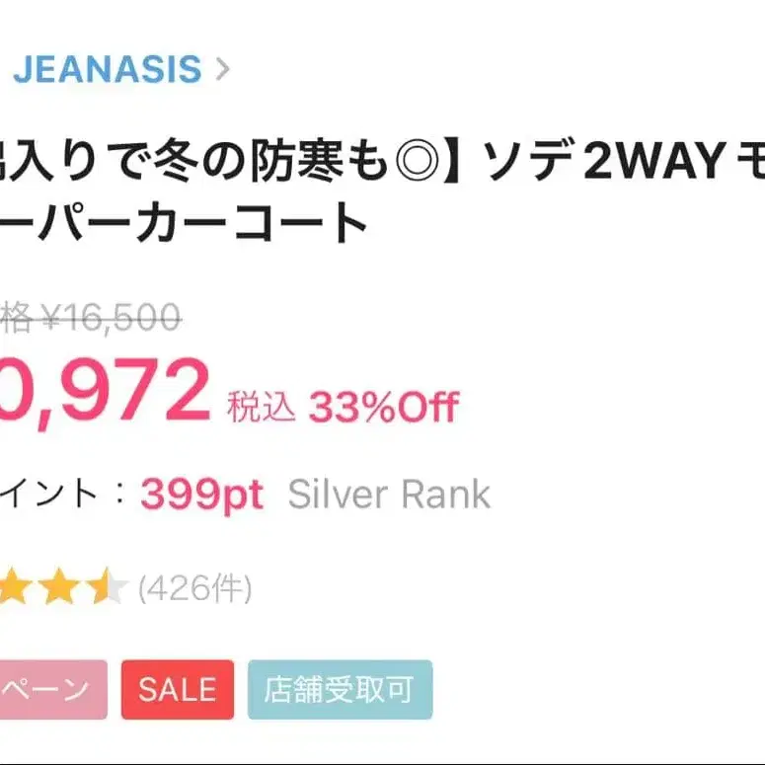Open the JEANASIS brand page link
The image size is (765, 765).
coord(107,70)
